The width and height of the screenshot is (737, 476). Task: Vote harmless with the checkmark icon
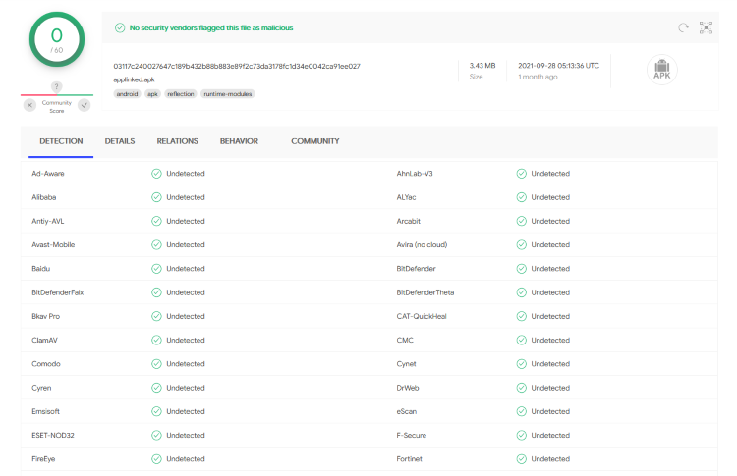pos(85,105)
